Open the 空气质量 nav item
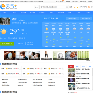This screenshot has height=93, width=93. coord(23,13)
